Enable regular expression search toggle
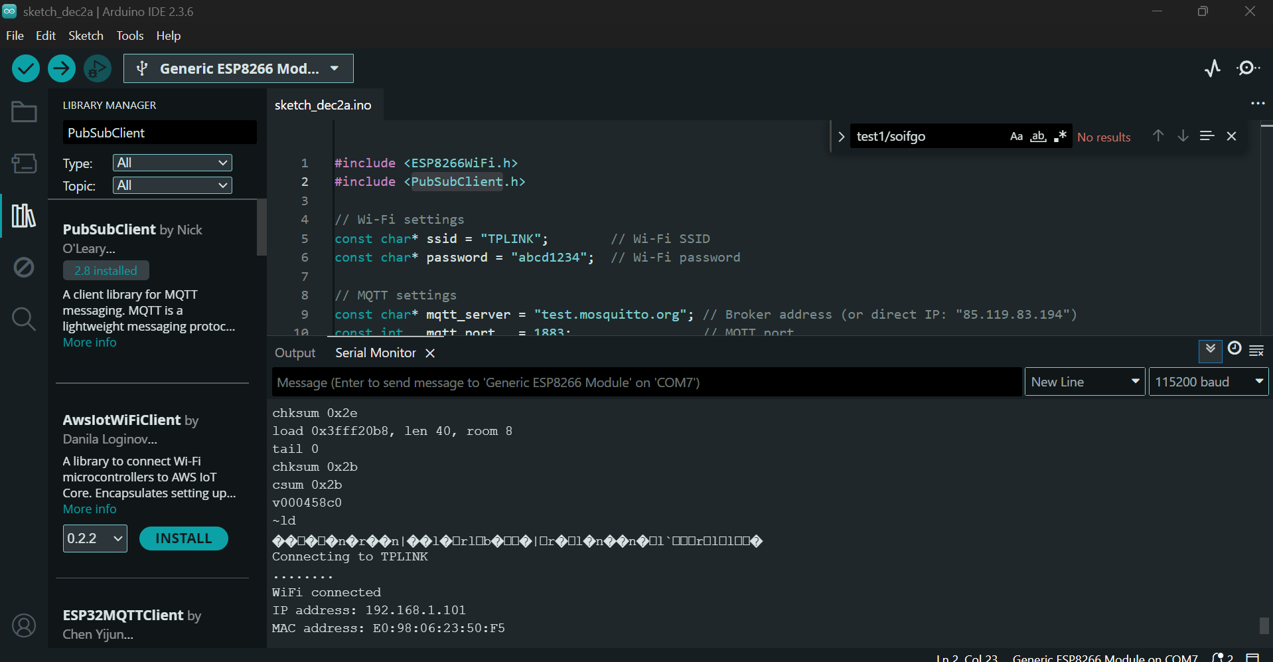The image size is (1273, 662). [1060, 135]
